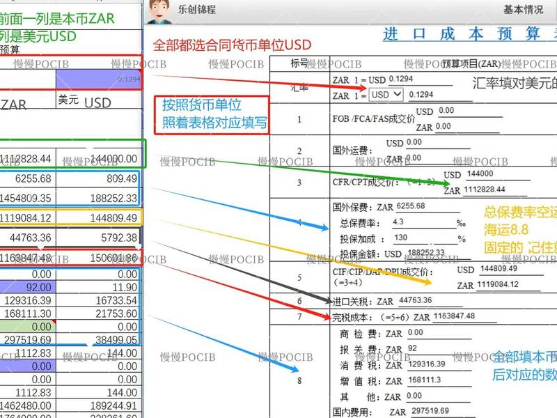Select spreadsheet cell 11.90
The width and height of the screenshot is (557, 418).
coord(98,287)
